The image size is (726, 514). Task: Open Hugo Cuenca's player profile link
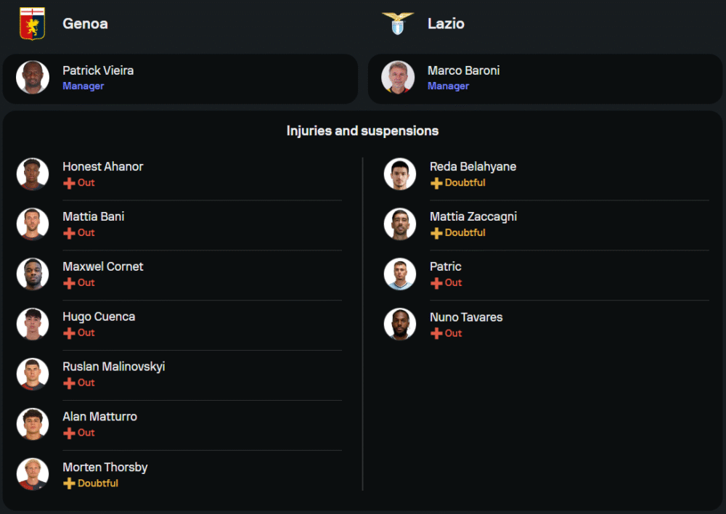coord(99,317)
